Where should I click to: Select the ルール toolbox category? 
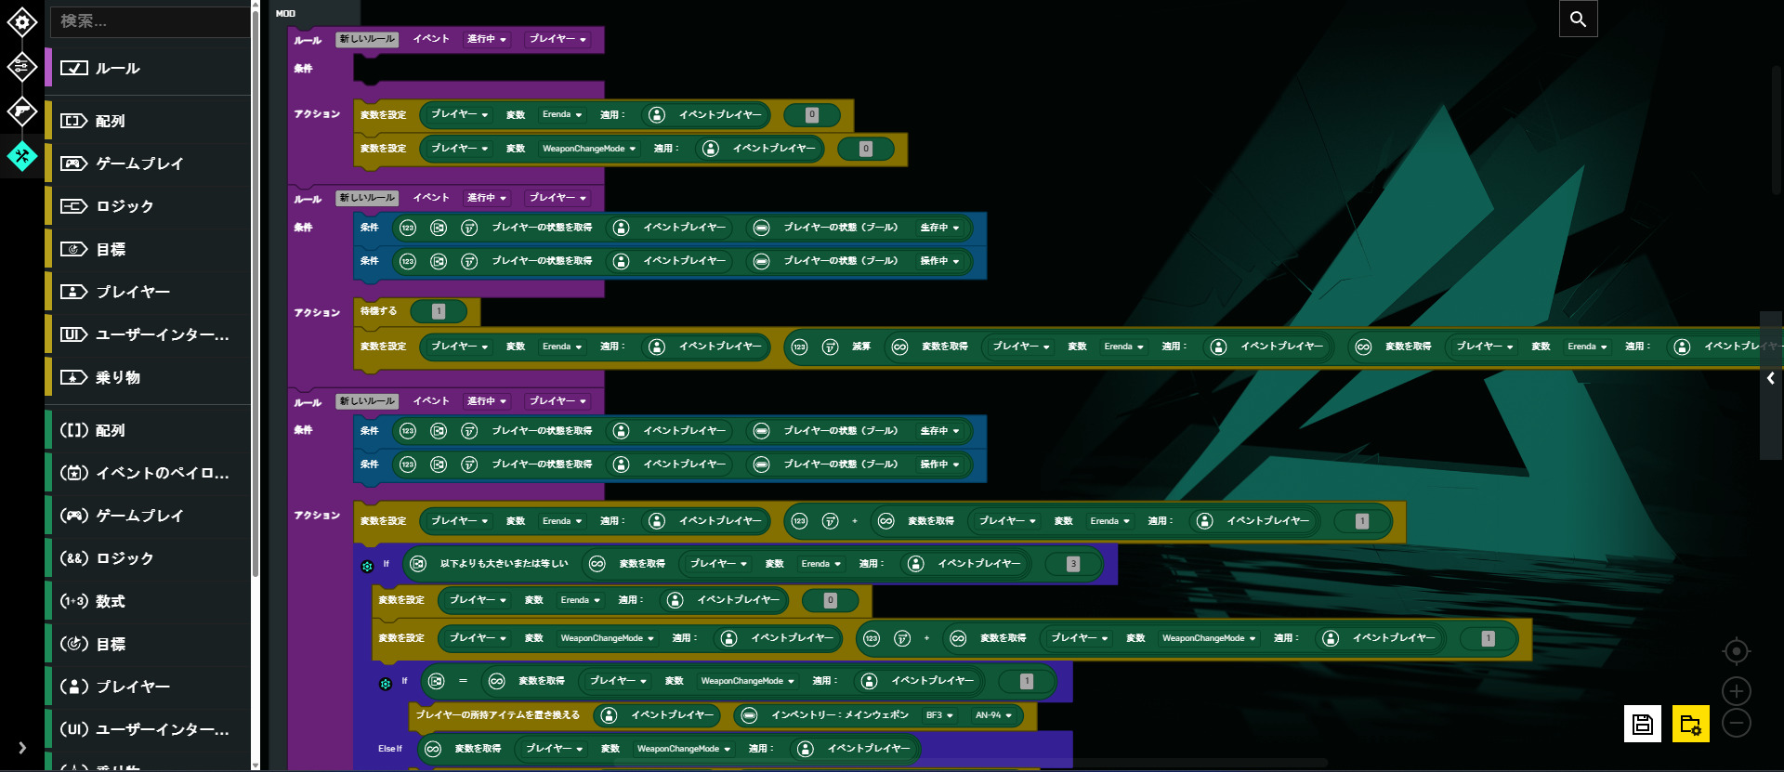[x=117, y=69]
